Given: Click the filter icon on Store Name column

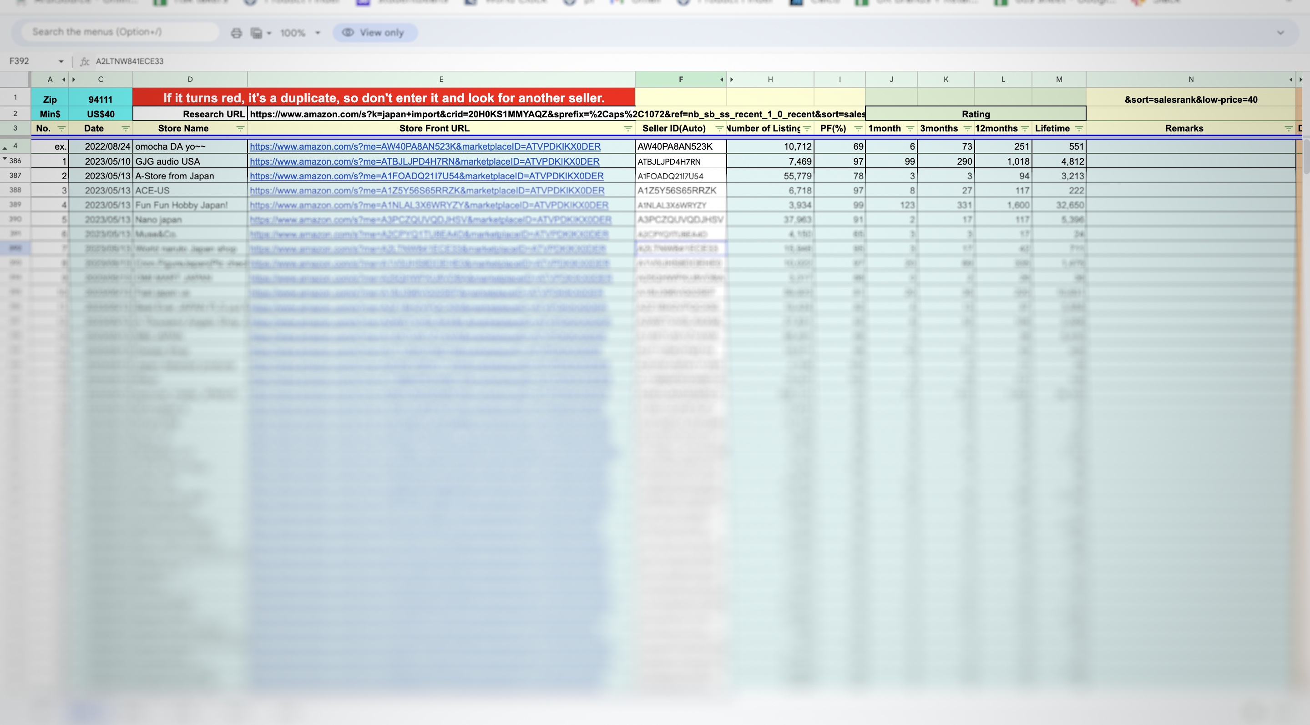Looking at the screenshot, I should click(241, 129).
